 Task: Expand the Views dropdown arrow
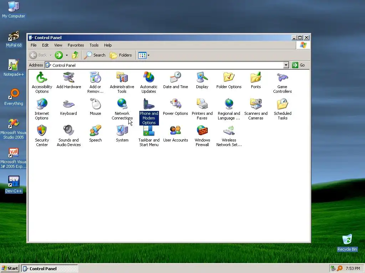click(149, 55)
